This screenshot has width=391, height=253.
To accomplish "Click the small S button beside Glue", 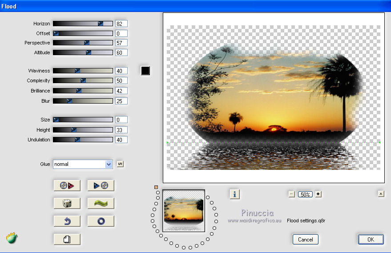I will click(120, 164).
